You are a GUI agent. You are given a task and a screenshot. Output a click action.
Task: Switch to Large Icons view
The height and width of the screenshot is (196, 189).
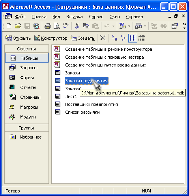pyautogui.click(x=114, y=38)
